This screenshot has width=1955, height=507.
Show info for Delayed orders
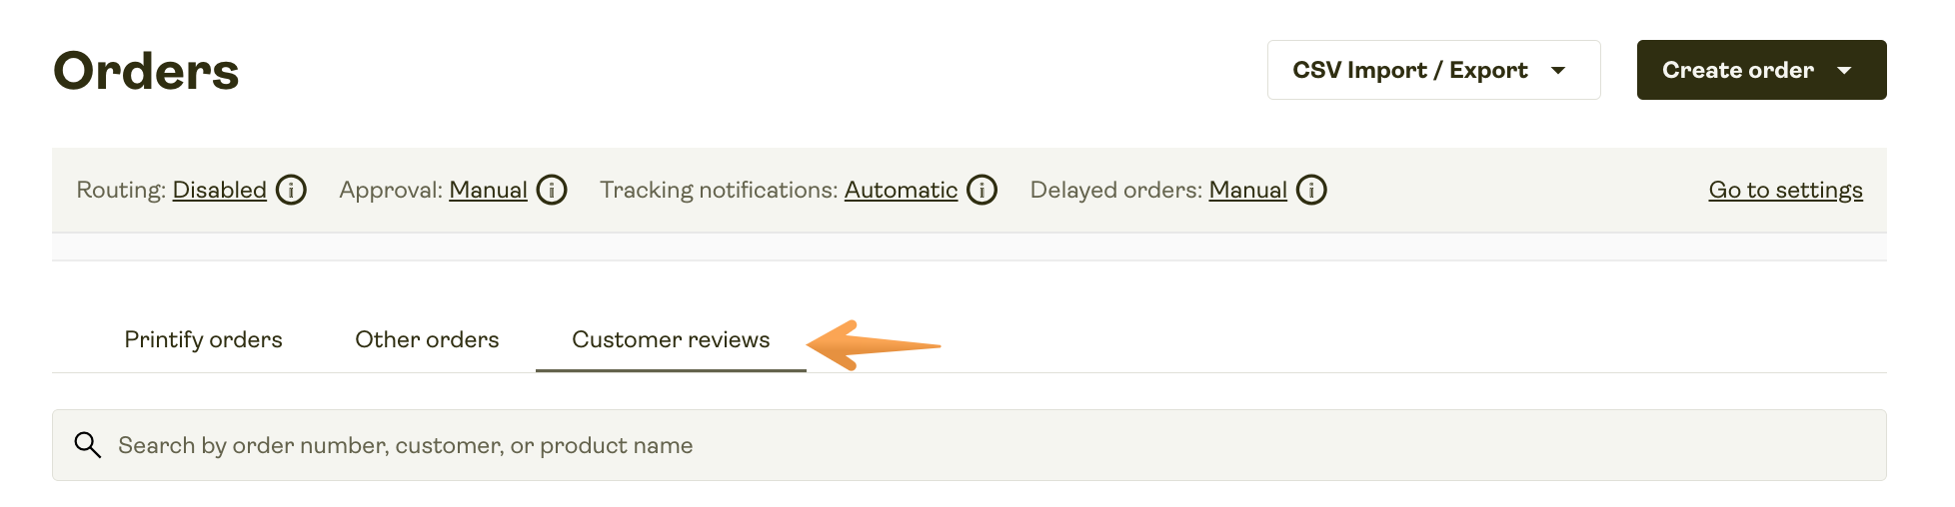[1311, 190]
